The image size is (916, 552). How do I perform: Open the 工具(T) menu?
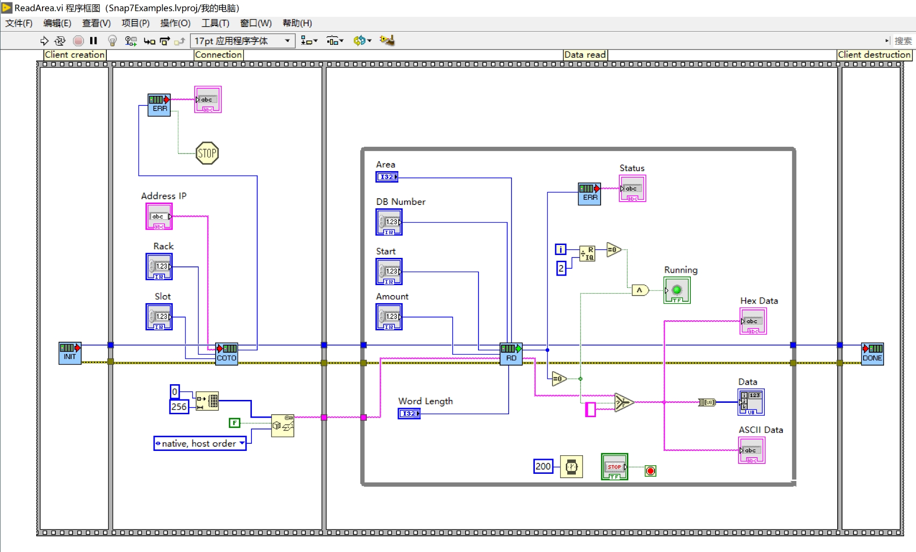point(215,23)
